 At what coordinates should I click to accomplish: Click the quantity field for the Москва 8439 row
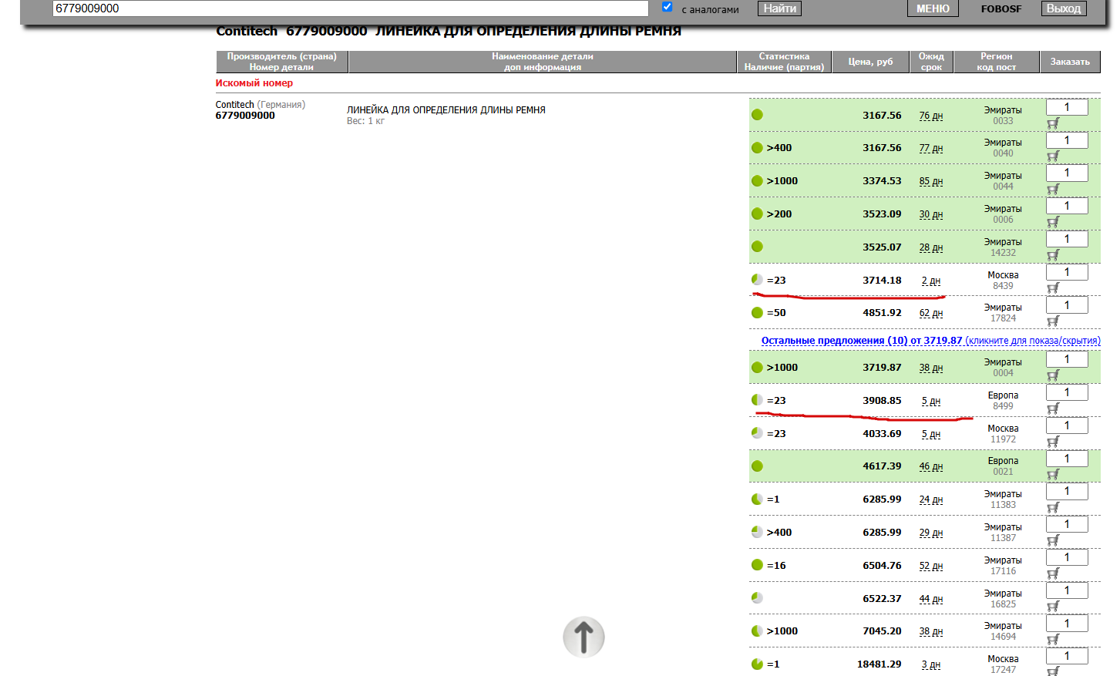pos(1067,272)
